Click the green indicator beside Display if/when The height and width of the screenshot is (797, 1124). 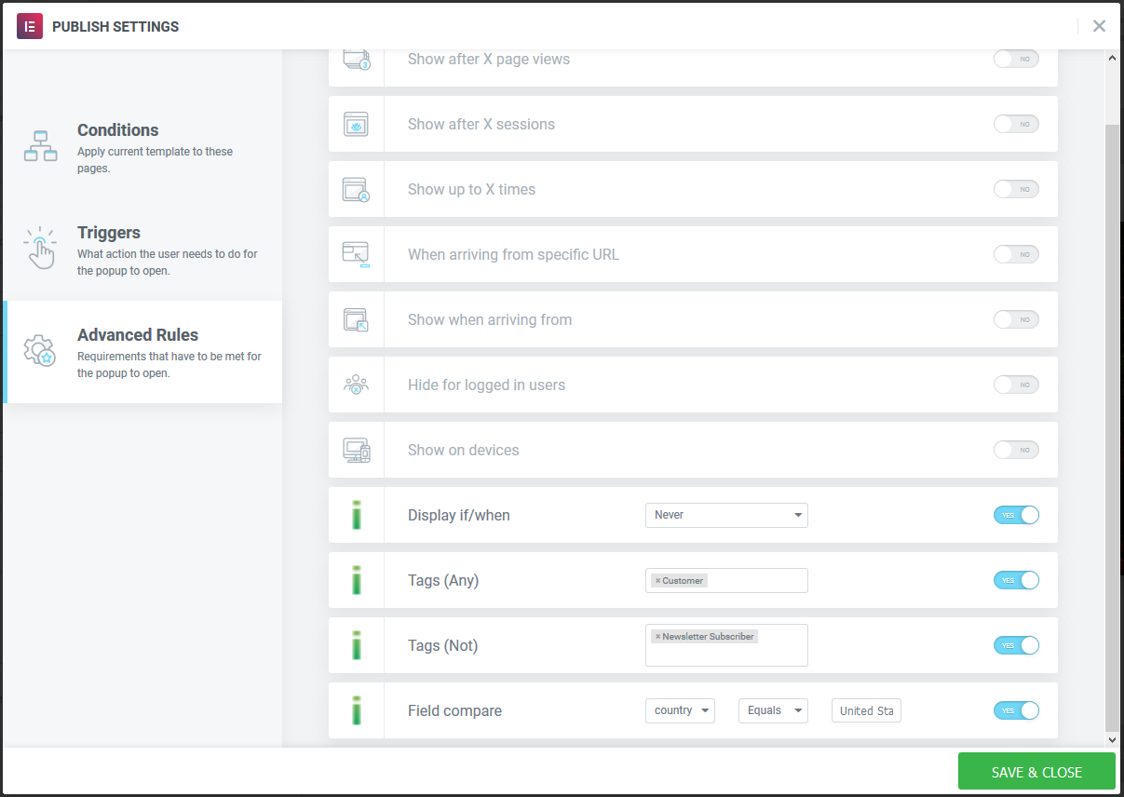point(356,514)
